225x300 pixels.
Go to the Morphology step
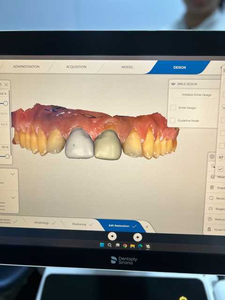[42, 223]
